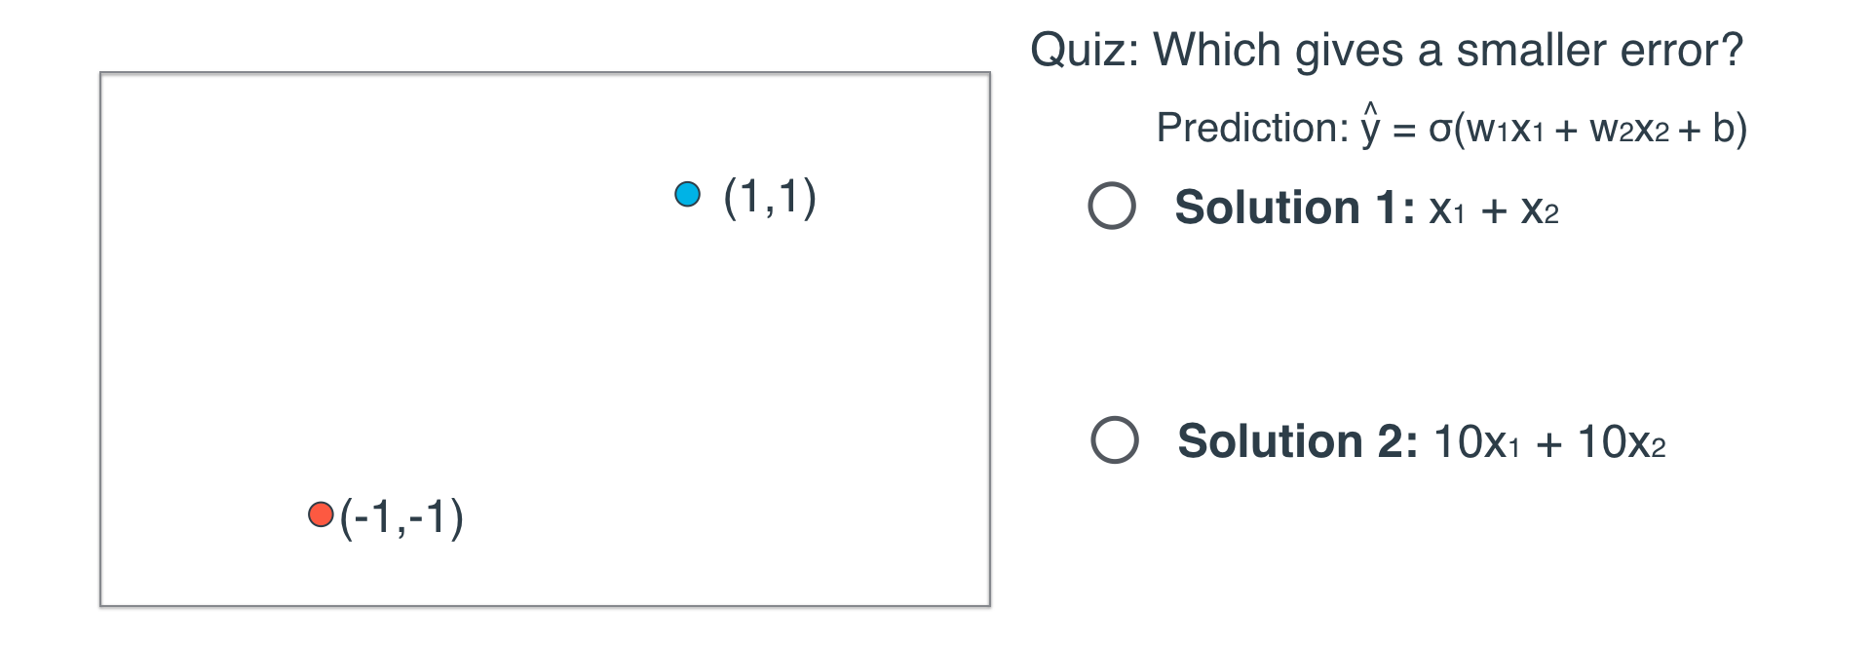The width and height of the screenshot is (1871, 646).
Task: Click the 'Prediction:' label text
Action: (x=1251, y=128)
